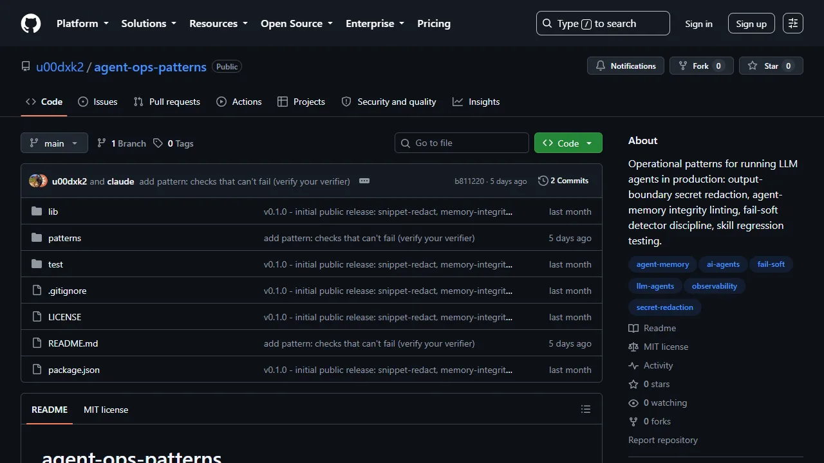Click the Notifications button
824x463 pixels.
tap(626, 66)
